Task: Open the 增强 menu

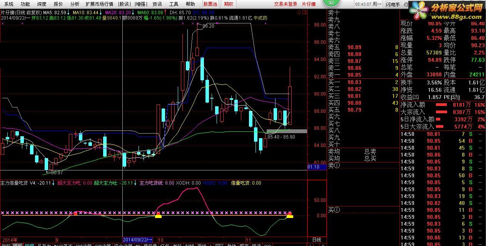Action: [x=141, y=4]
